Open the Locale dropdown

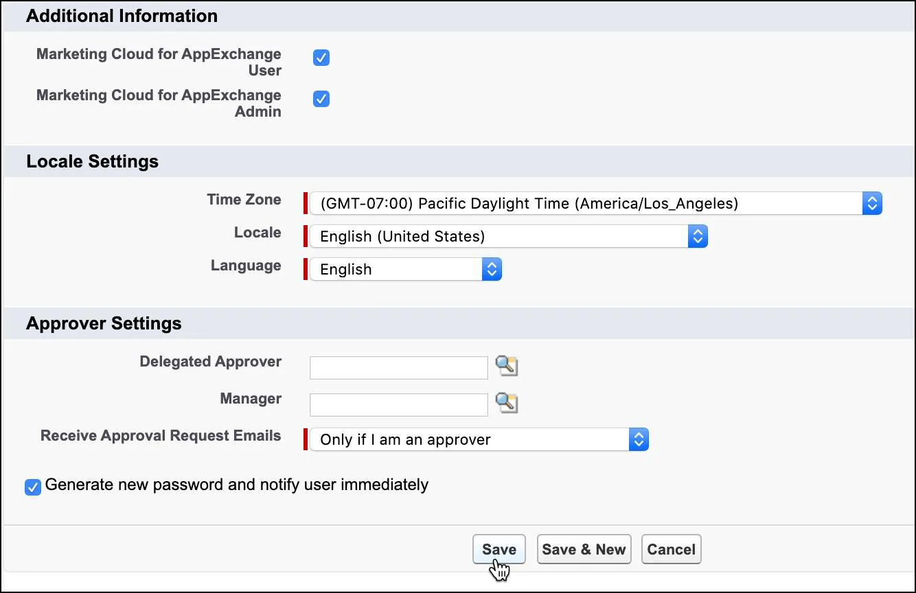pos(508,236)
